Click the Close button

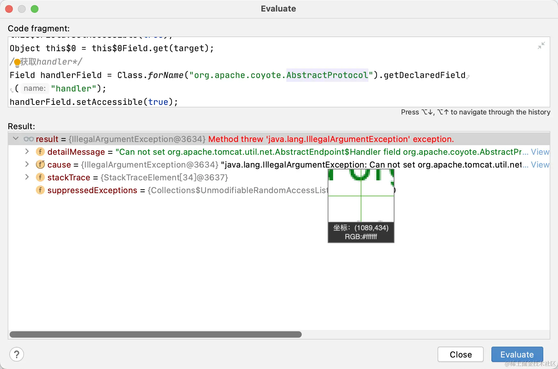pyautogui.click(x=461, y=354)
